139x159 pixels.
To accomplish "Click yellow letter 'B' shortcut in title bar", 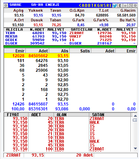I will 89,6.
